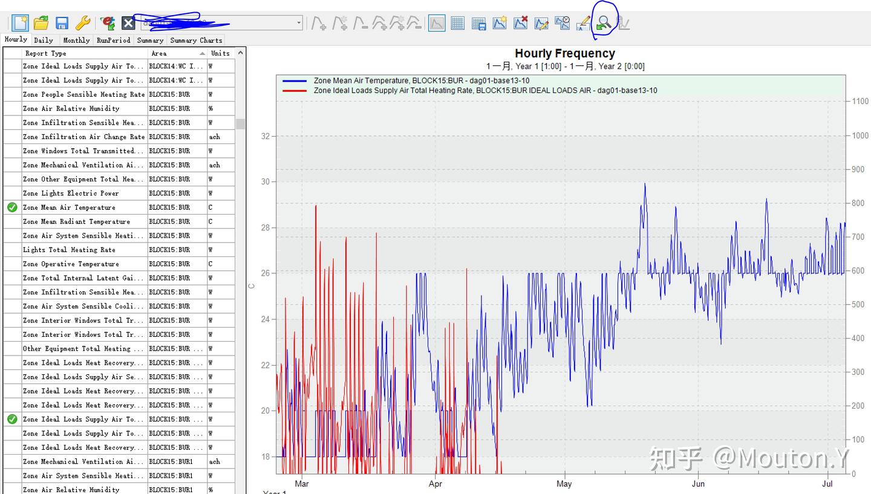871x494 pixels.
Task: Click the zoom magnifier toolbar icon
Action: 603,23
